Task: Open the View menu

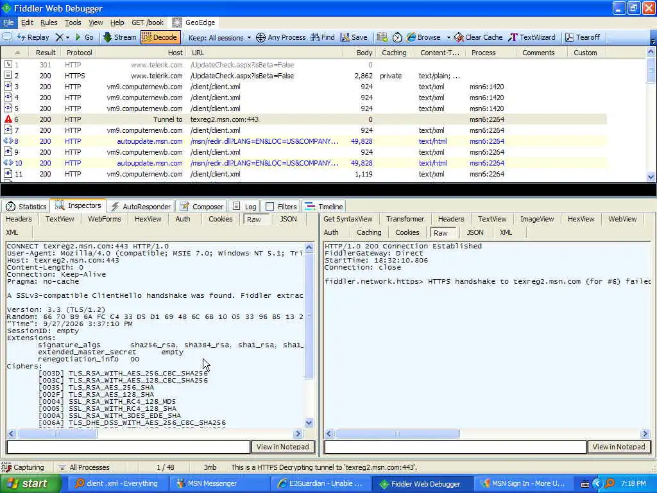Action: [96, 22]
